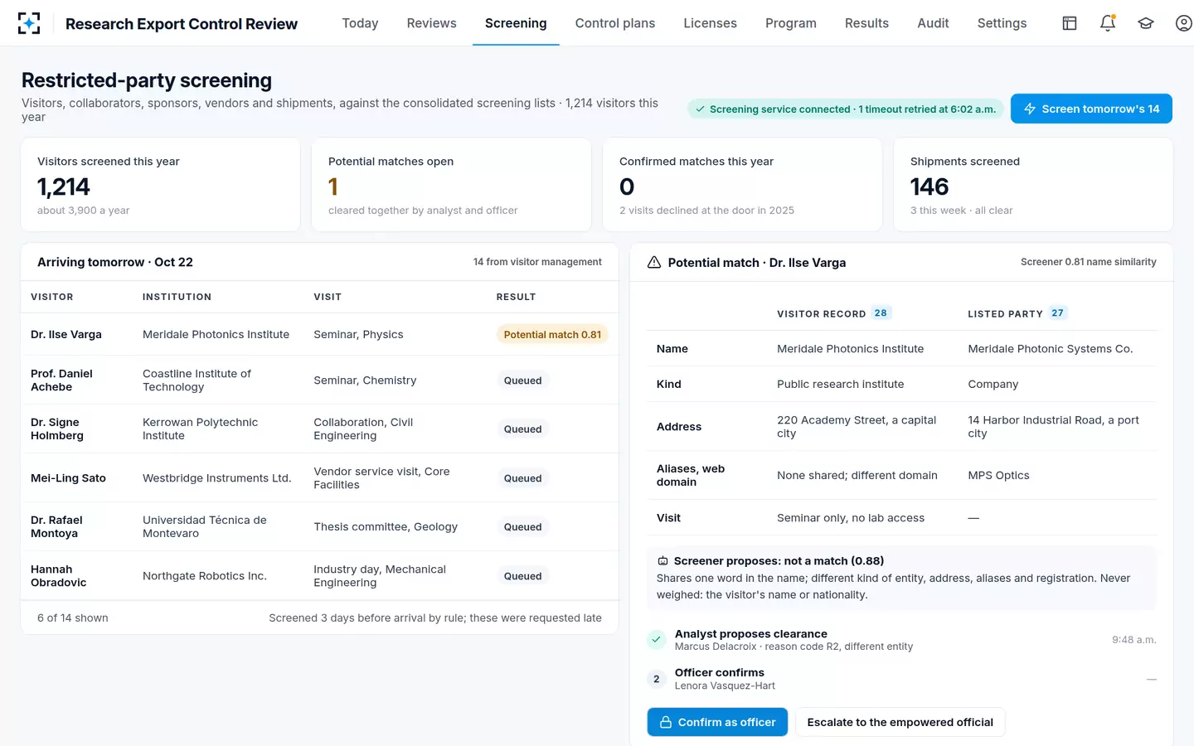Select the Screening tab
The height and width of the screenshot is (746, 1194).
[516, 23]
